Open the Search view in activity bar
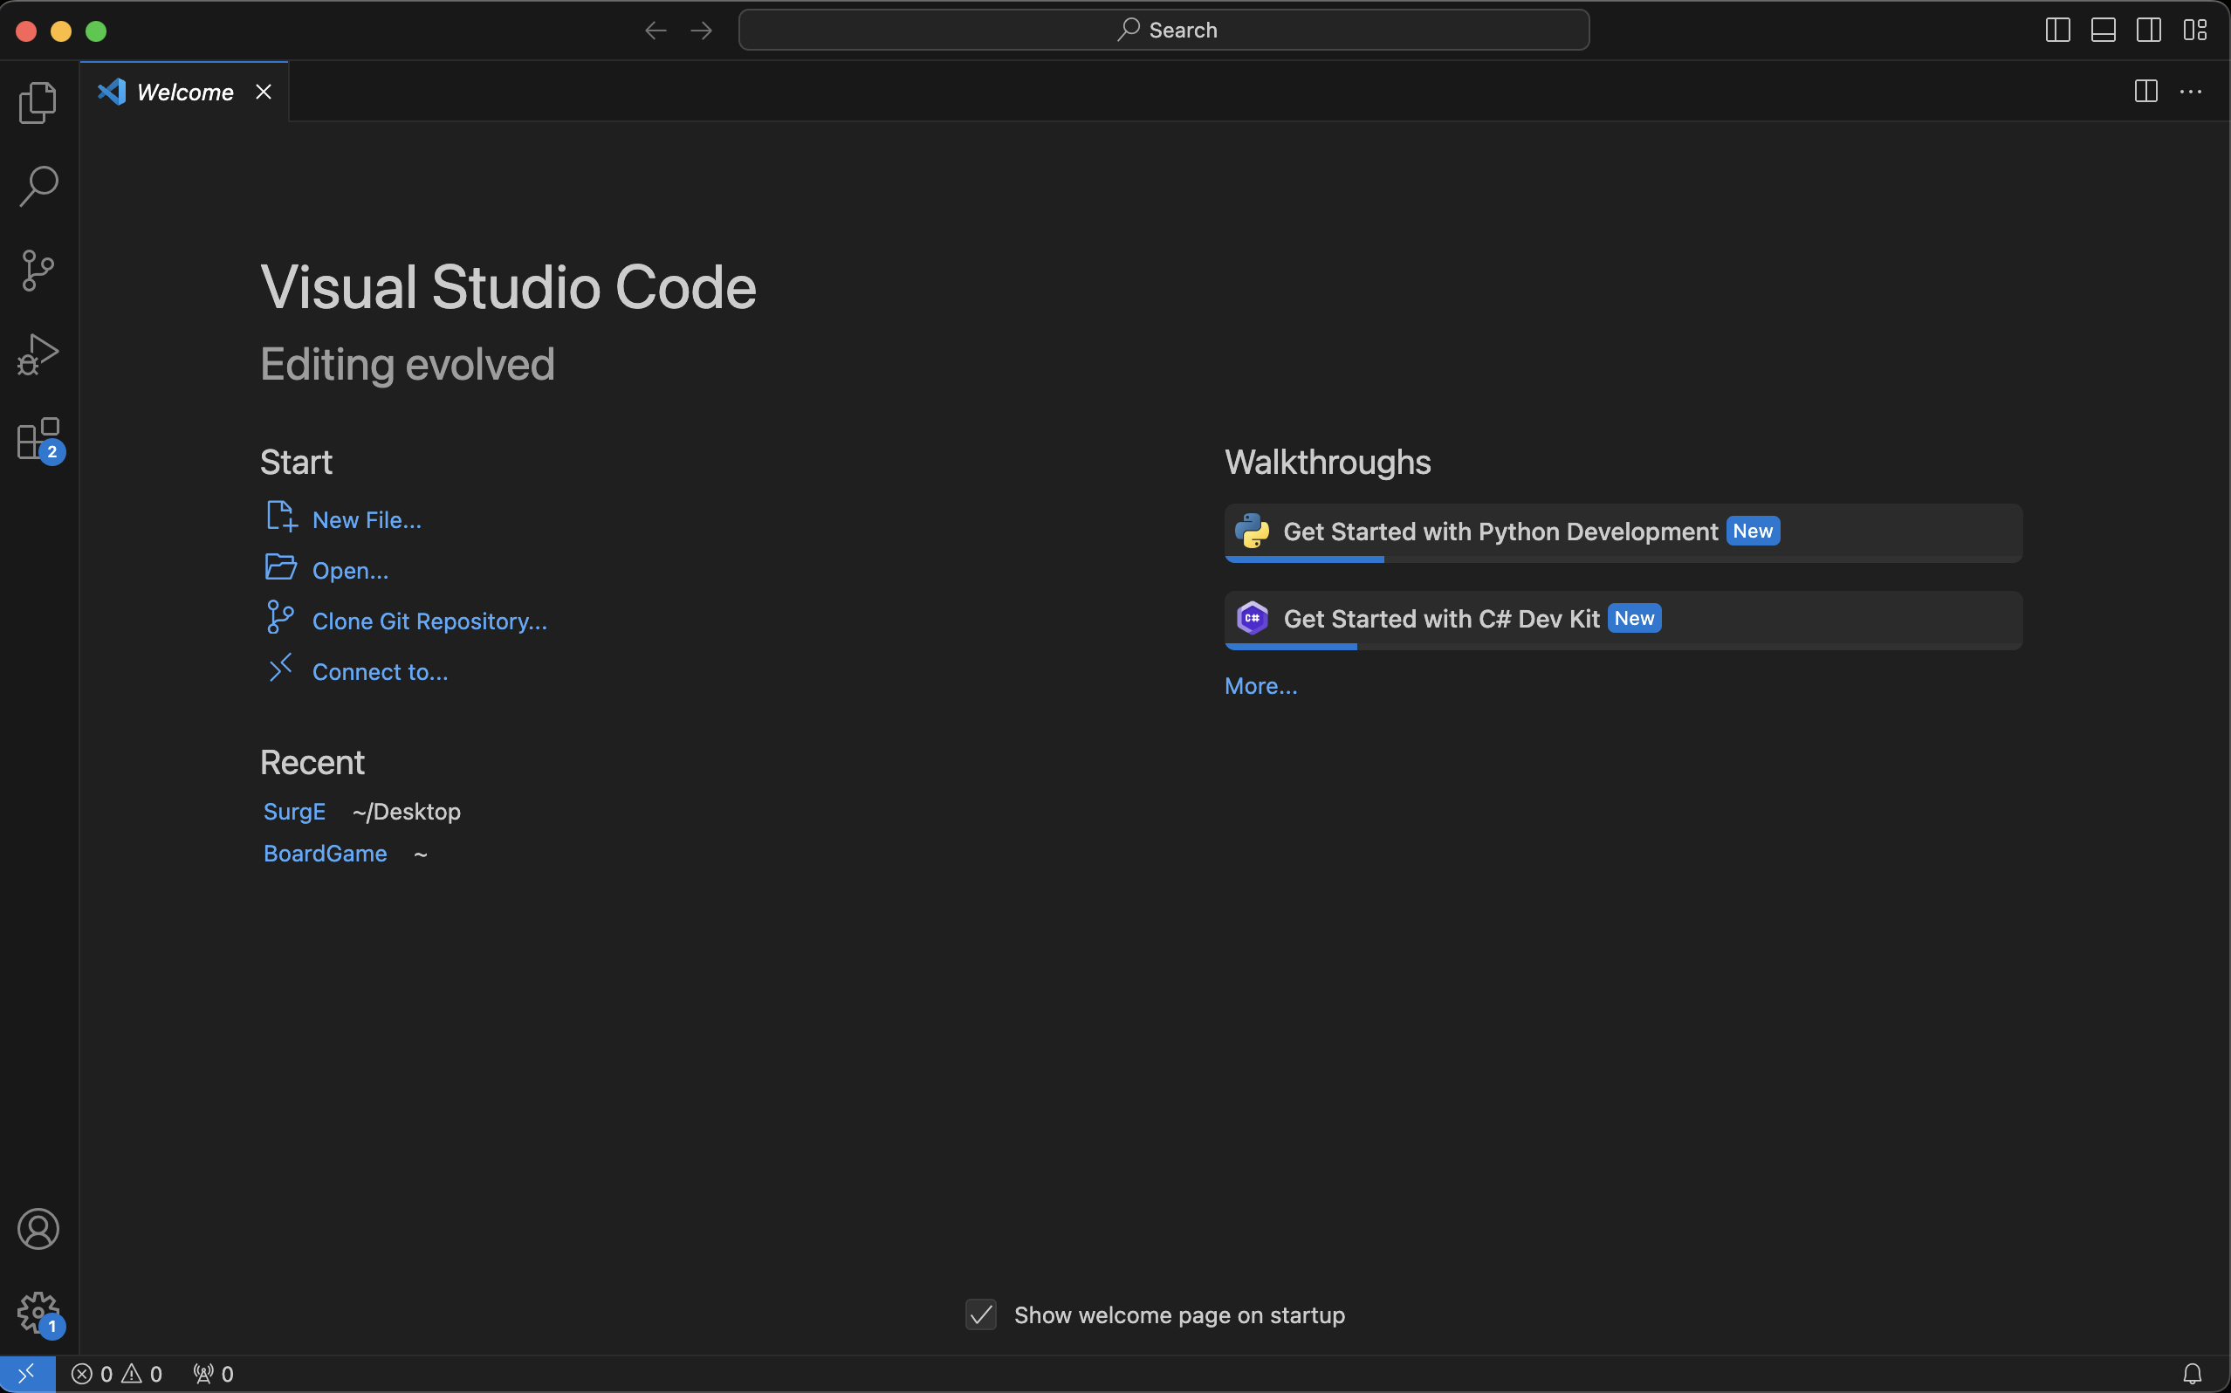The width and height of the screenshot is (2231, 1393). [38, 186]
